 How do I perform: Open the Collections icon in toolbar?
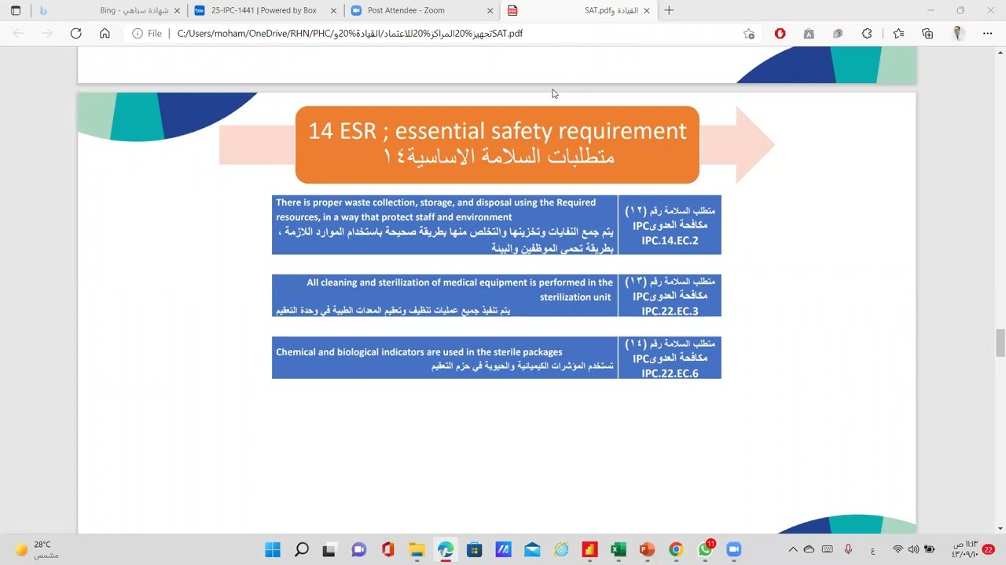[x=927, y=34]
